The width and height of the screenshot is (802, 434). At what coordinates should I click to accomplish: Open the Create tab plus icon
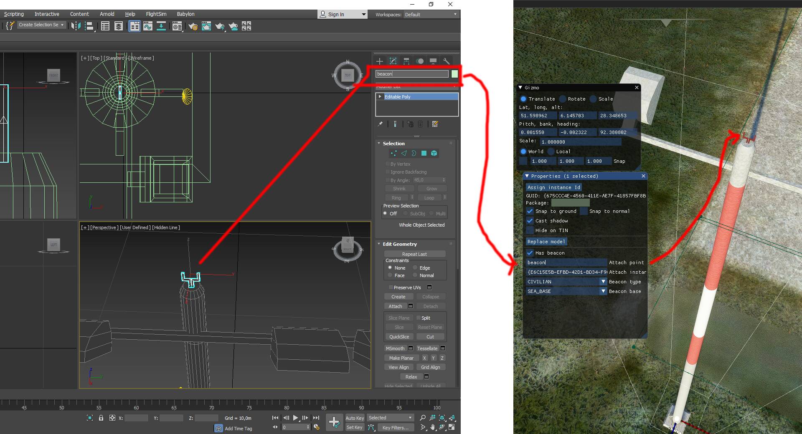click(379, 61)
